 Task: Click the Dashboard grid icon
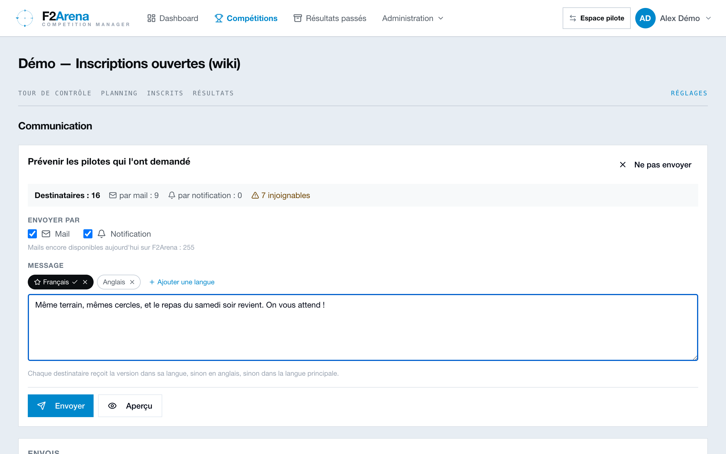click(151, 18)
